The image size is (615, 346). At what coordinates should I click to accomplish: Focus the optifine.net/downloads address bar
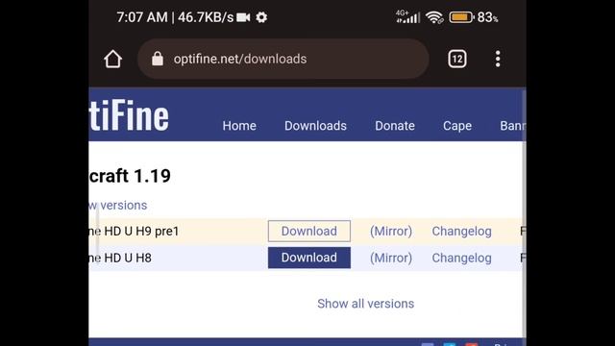coord(283,59)
